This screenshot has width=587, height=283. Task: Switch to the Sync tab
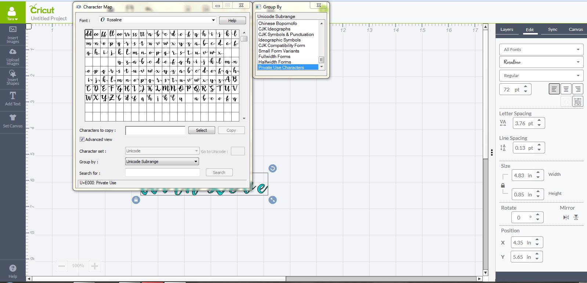tap(552, 29)
